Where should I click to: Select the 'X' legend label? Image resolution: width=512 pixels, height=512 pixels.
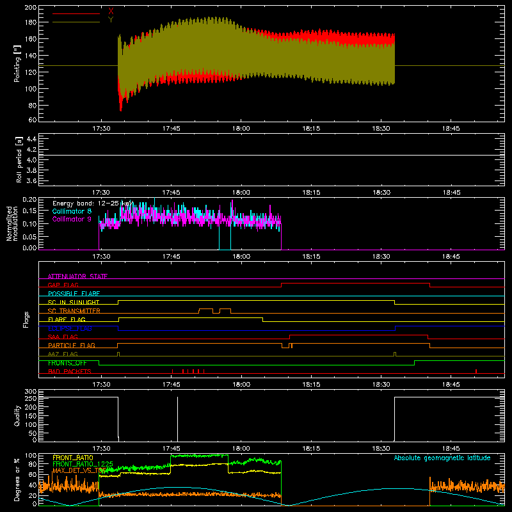pos(111,12)
